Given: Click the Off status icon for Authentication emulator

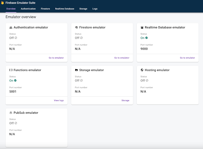Looking at the screenshot, I should point(16,38).
